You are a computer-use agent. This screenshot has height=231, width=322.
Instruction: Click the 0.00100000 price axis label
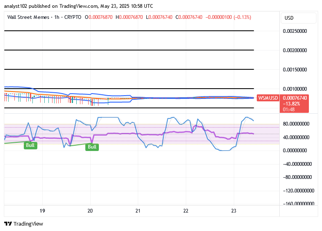tap(295, 89)
